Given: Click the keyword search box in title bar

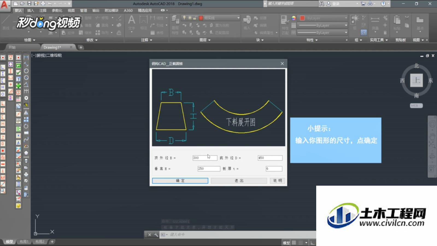Looking at the screenshot, I should 292,4.
